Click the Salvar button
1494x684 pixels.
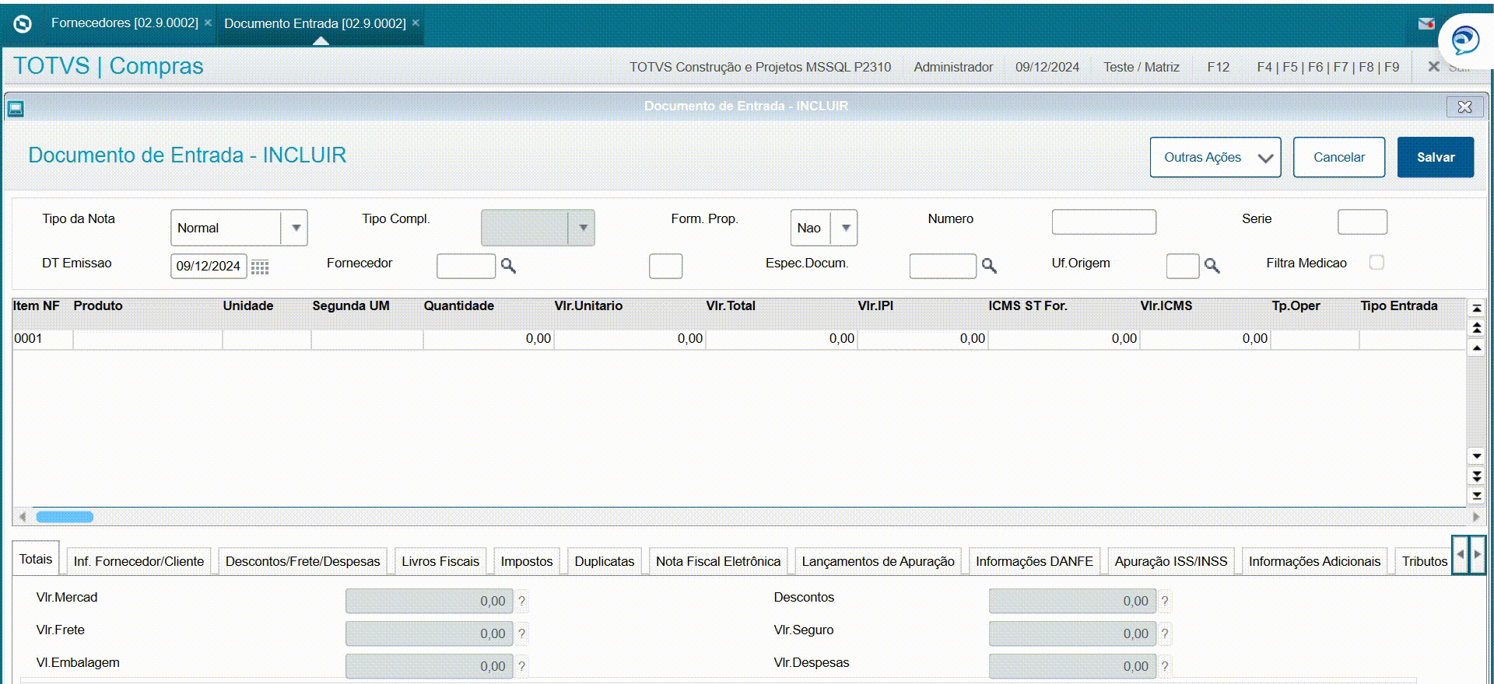click(1436, 157)
